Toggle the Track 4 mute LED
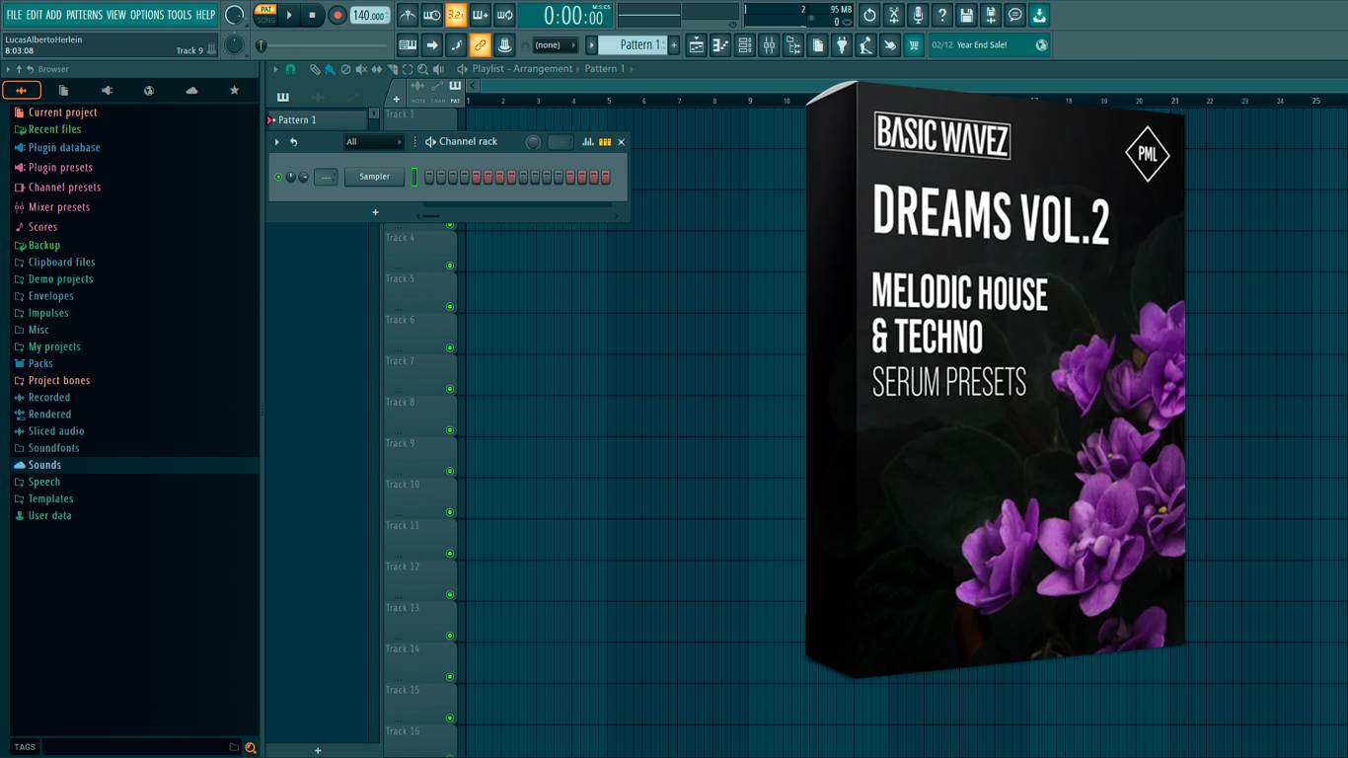Viewport: 1348px width, 758px height. [450, 265]
